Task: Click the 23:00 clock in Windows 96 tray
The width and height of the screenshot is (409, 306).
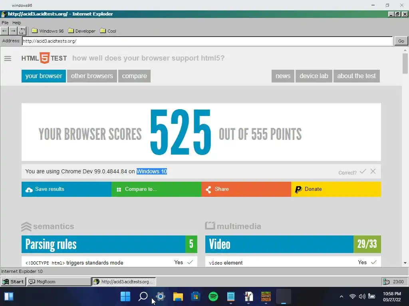Action: [x=398, y=282]
